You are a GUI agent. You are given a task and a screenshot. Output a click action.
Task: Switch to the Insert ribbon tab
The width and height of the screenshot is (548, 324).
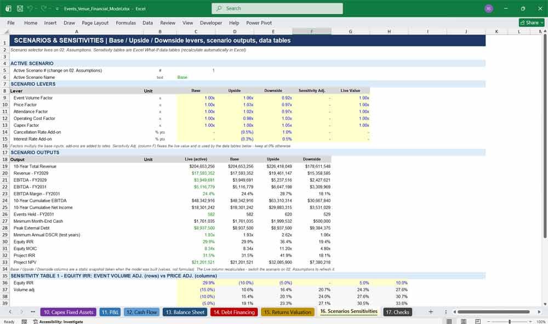(50, 22)
